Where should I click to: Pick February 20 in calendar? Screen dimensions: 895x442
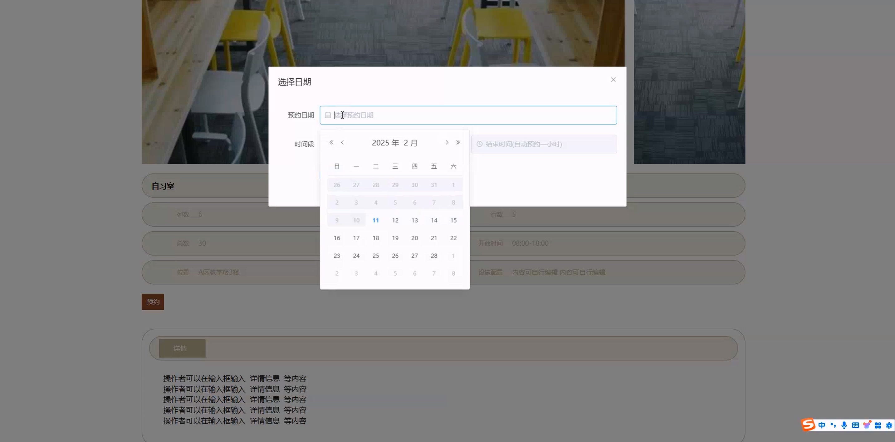click(x=414, y=238)
